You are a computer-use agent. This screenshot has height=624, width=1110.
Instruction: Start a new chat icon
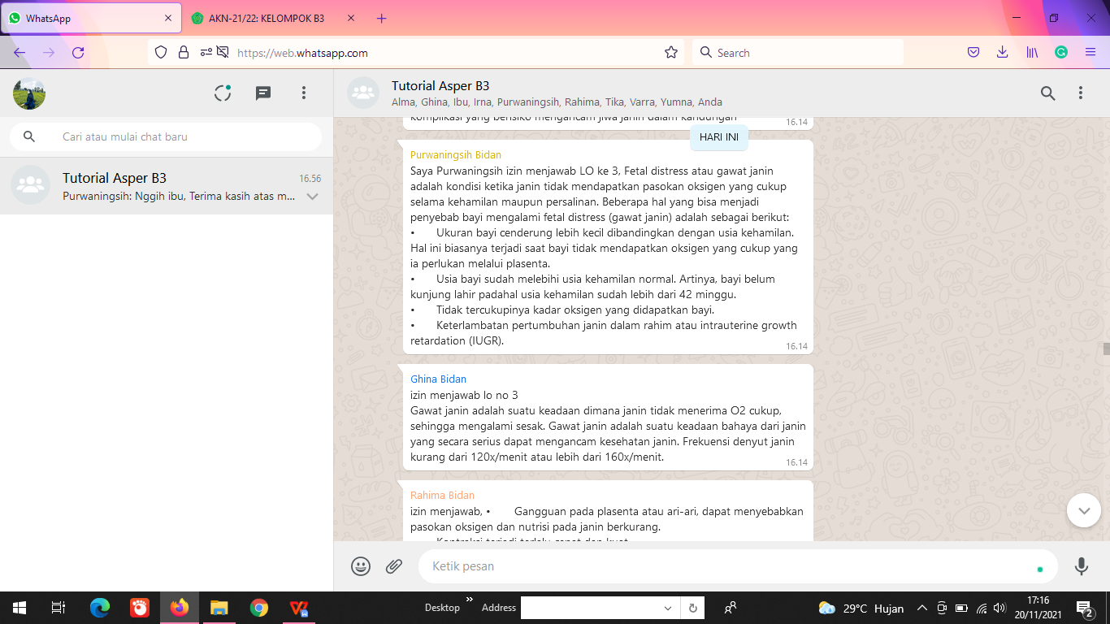[x=263, y=93]
